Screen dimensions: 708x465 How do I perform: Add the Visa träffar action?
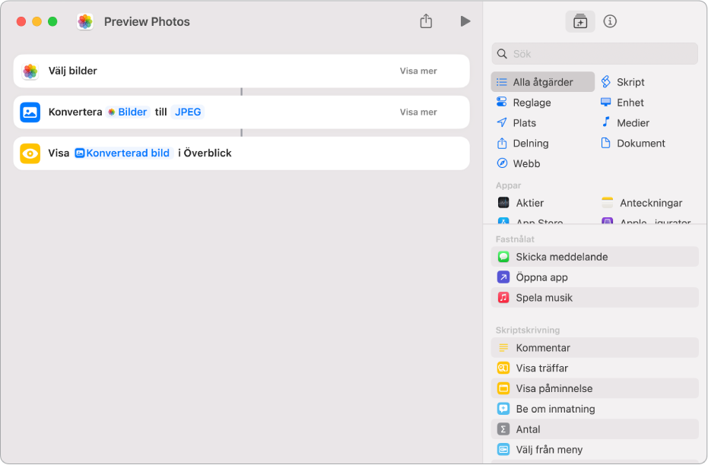[595, 368]
